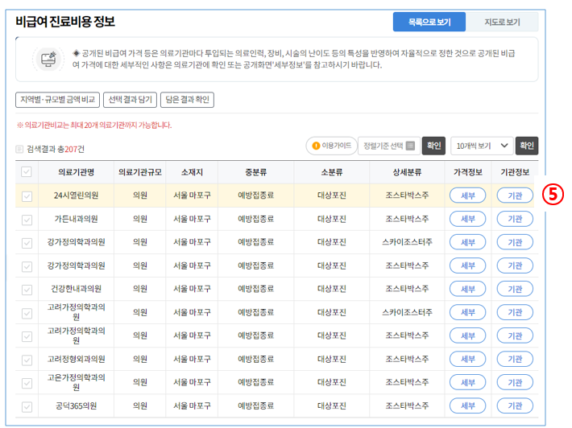Toggle checkbox for 고은가정의학과의원 row

27,383
